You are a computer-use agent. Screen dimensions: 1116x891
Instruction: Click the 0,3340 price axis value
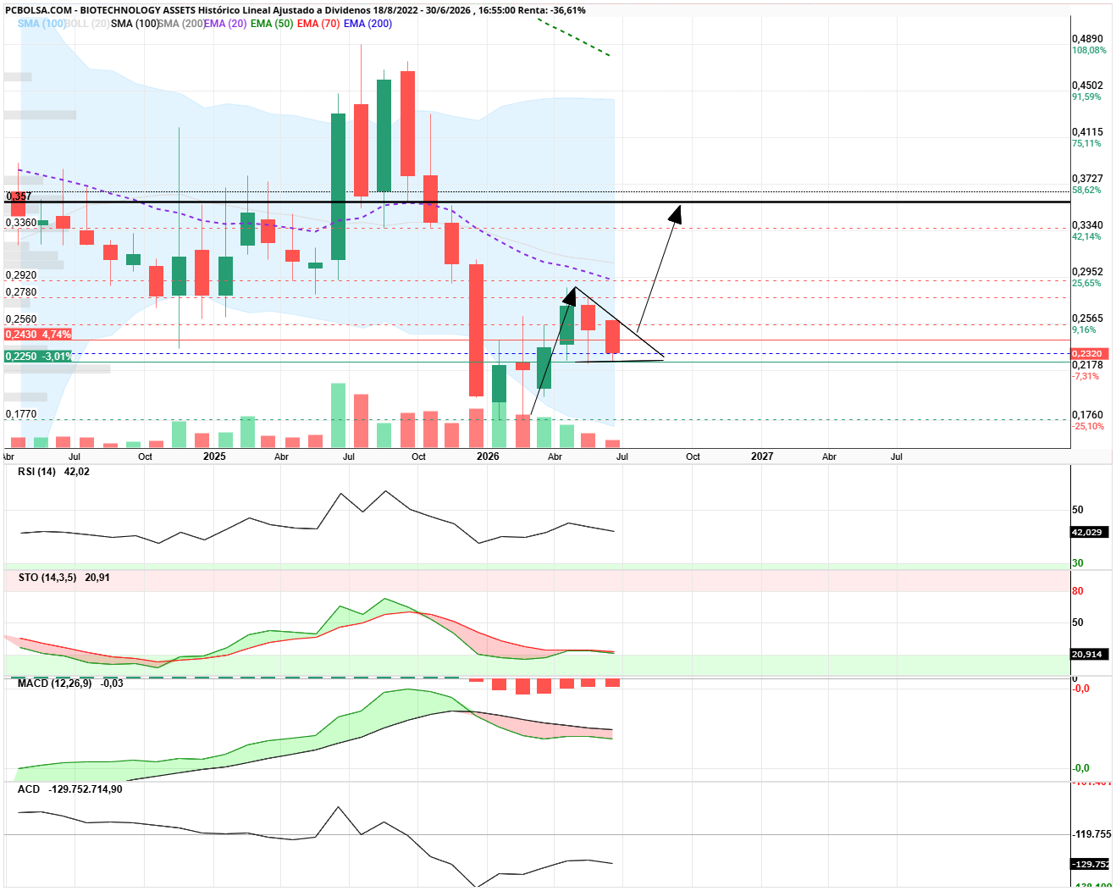coord(1087,225)
